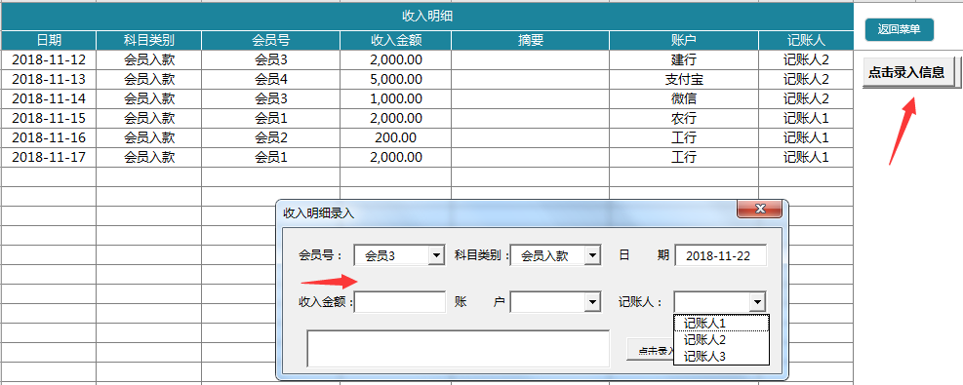
Task: Select the 农行 account cell
Action: (x=684, y=118)
